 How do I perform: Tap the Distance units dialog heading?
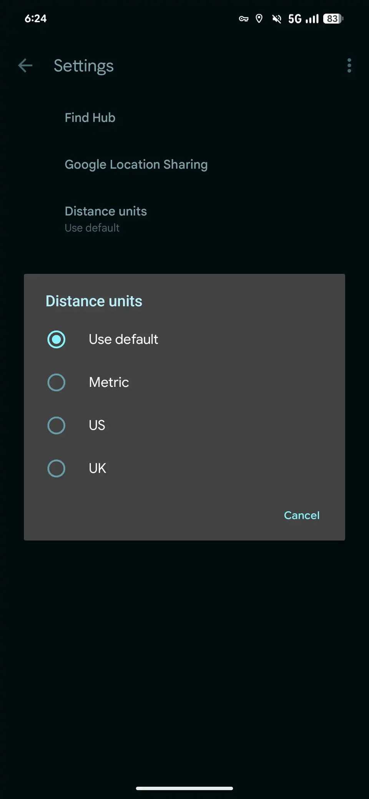coord(94,301)
